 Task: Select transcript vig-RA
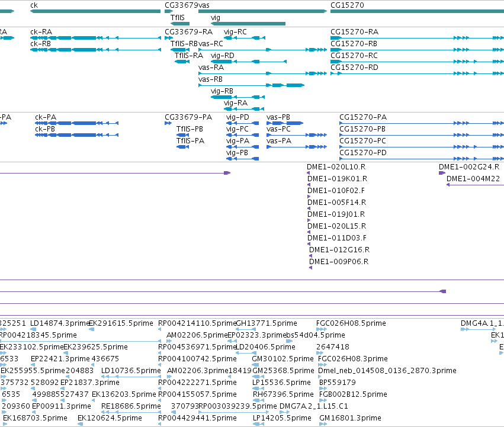coord(244,109)
